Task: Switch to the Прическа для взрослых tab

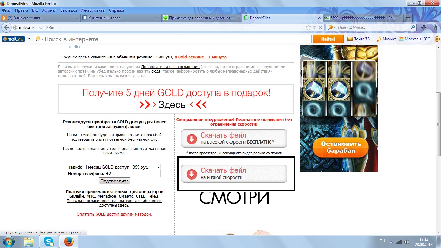Action: (202, 18)
